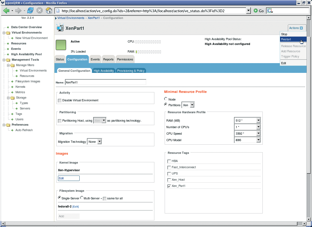Click the horizontal scrollbar track
Screen dimensions: 312x227
click(x=153, y=223)
